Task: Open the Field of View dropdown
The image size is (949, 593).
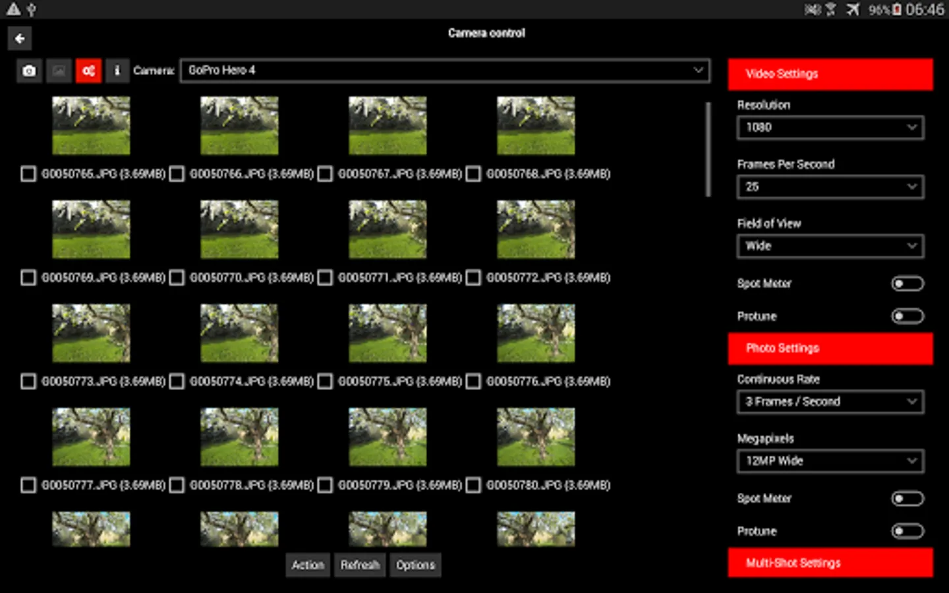Action: point(830,246)
